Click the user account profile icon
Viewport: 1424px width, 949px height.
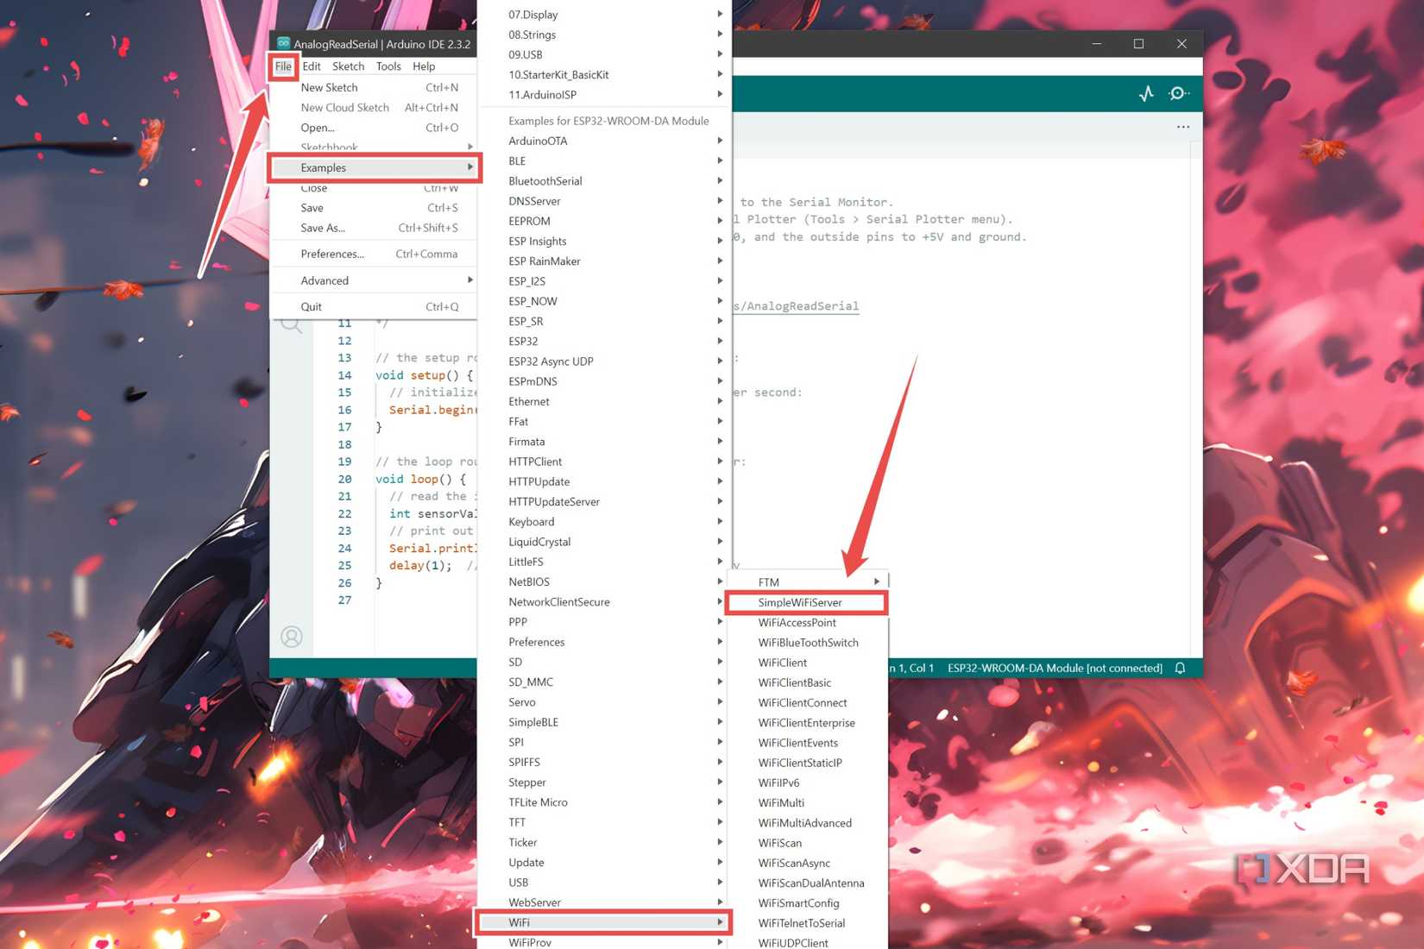point(292,637)
